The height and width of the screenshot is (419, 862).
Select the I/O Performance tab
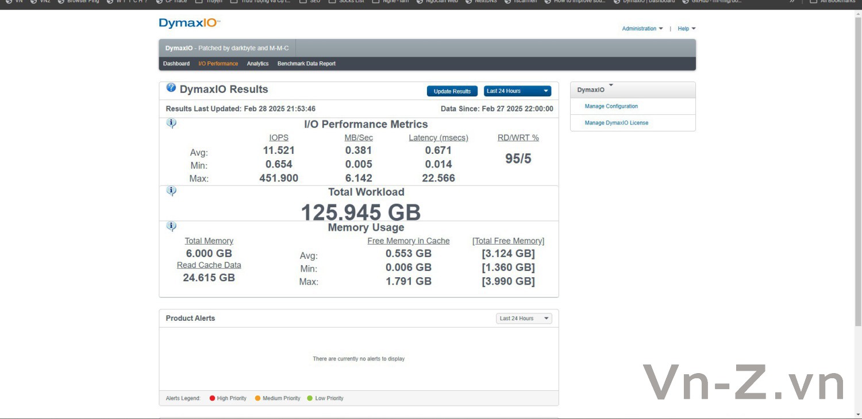coord(218,64)
